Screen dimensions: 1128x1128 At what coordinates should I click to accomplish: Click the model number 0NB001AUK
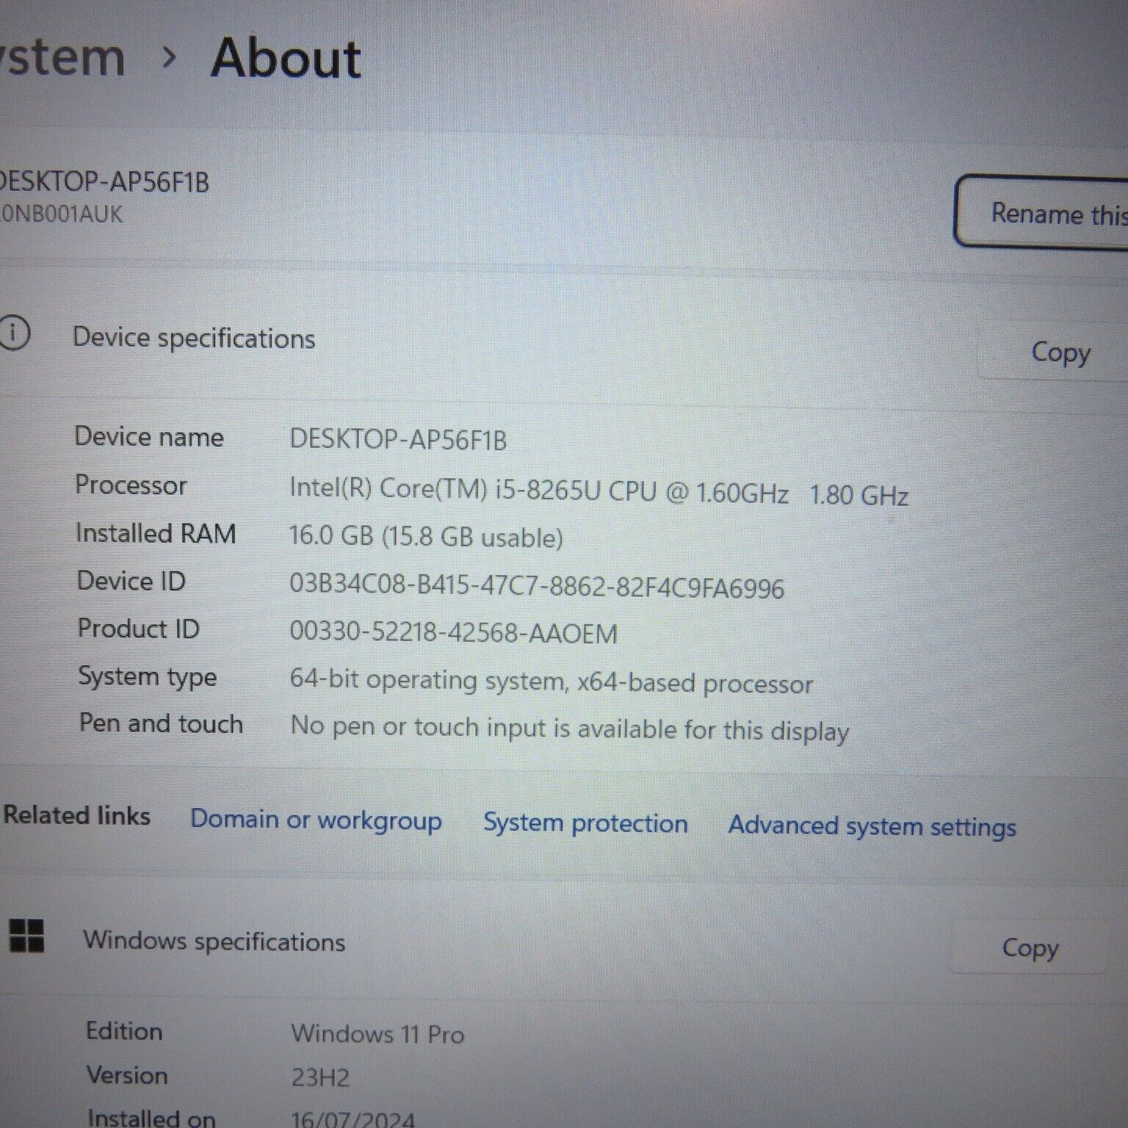[62, 214]
